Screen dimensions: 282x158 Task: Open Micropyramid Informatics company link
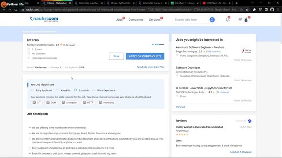click(x=41, y=45)
